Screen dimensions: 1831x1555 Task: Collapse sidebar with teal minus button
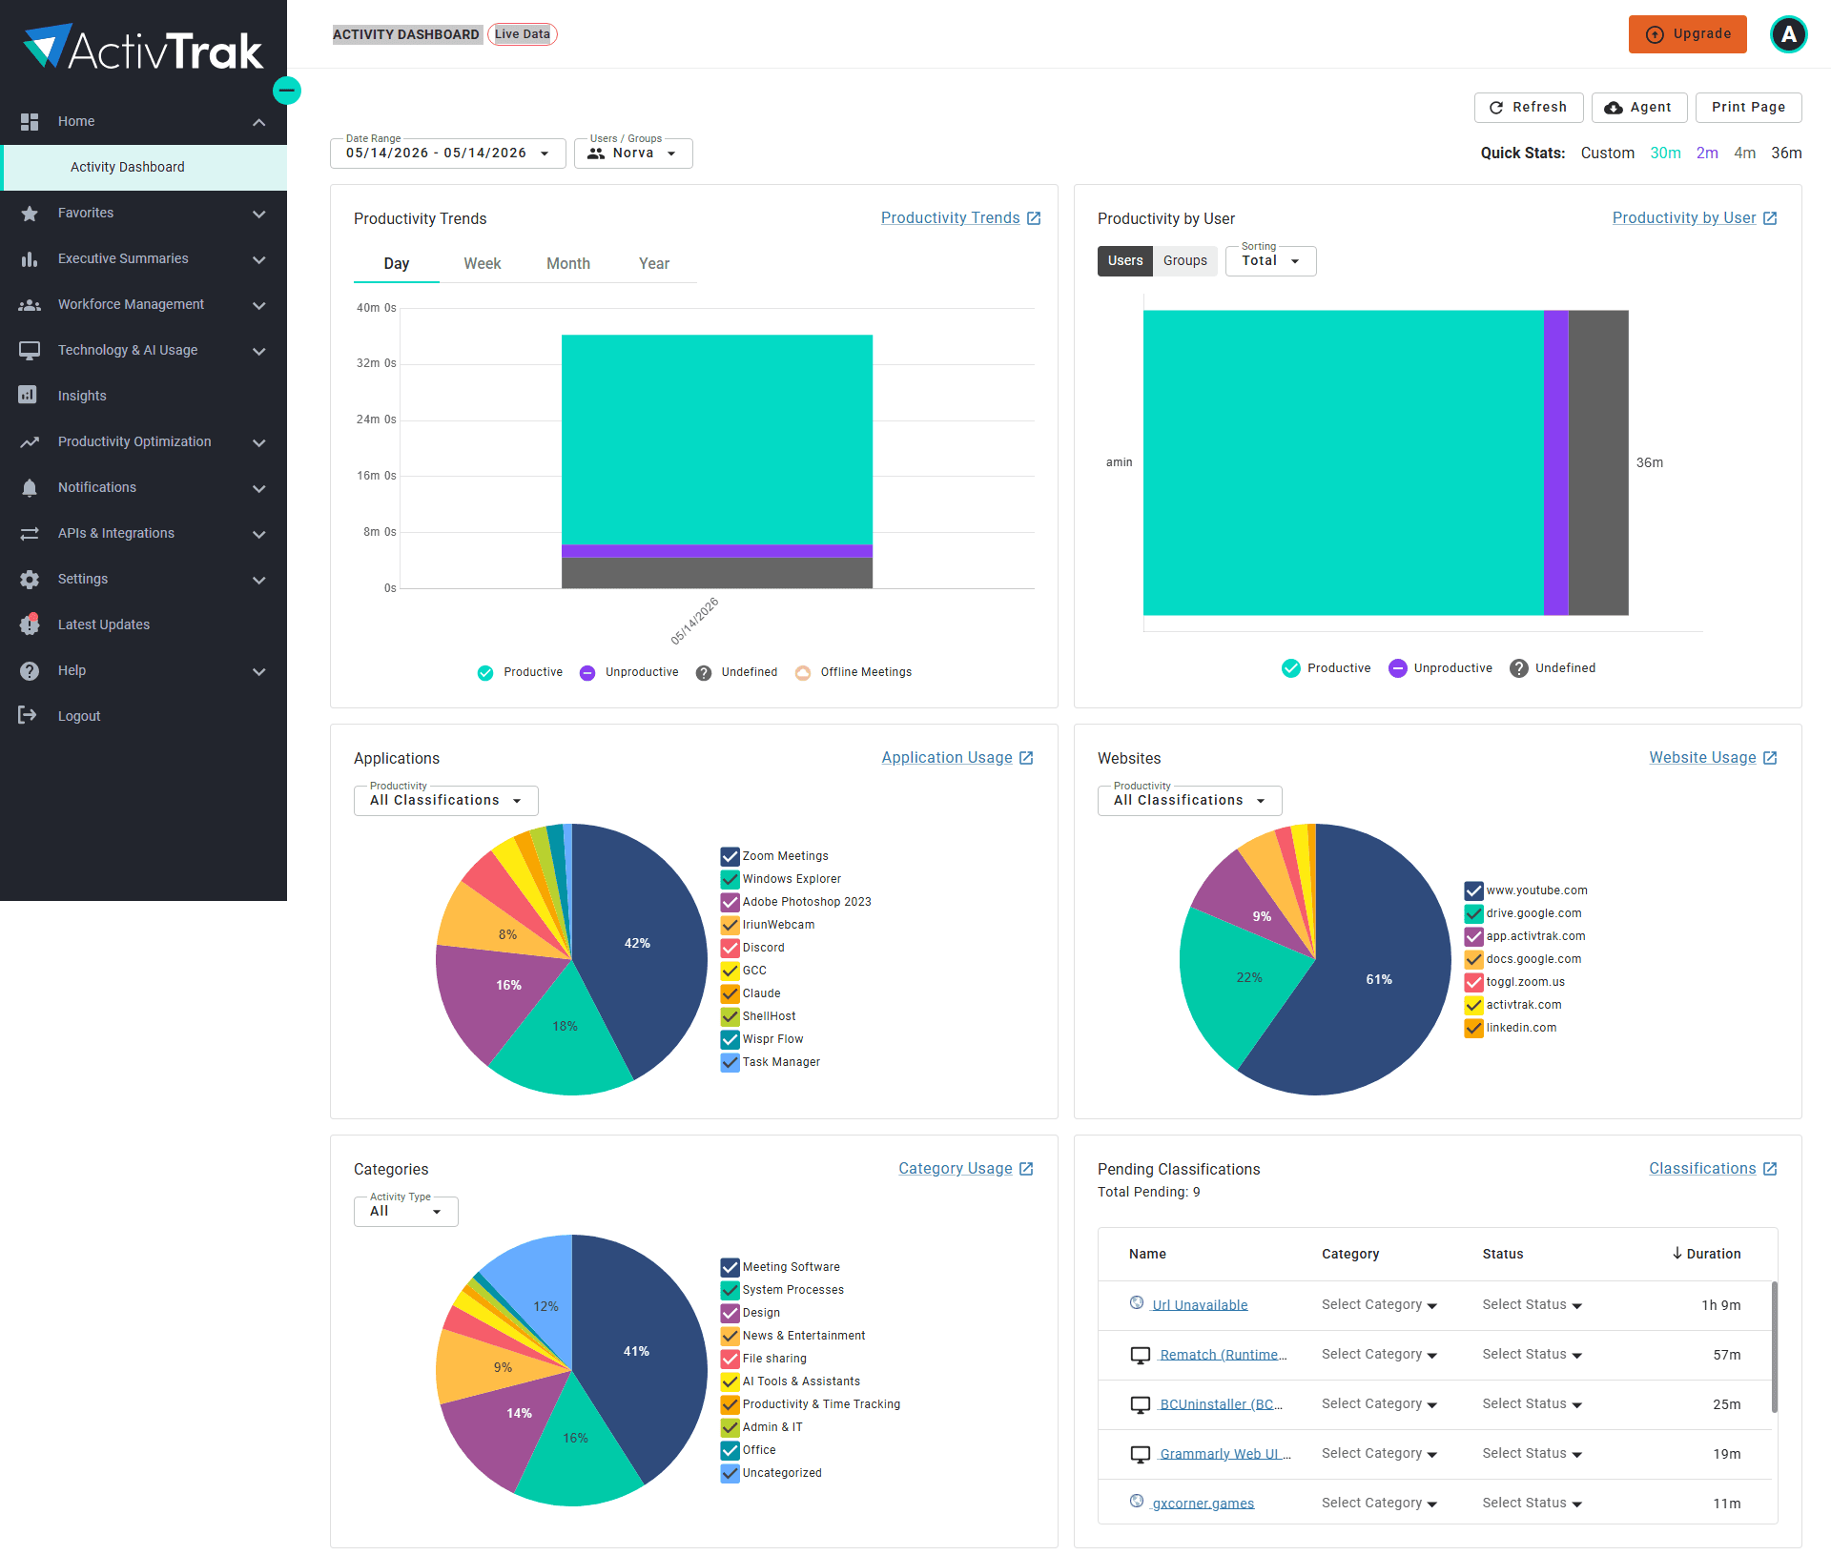click(x=287, y=91)
